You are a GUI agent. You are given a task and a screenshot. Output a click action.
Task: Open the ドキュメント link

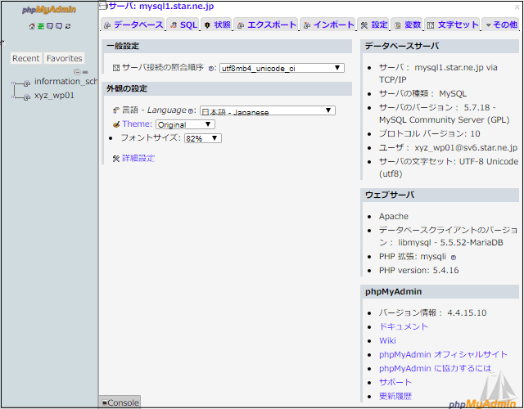(x=404, y=326)
